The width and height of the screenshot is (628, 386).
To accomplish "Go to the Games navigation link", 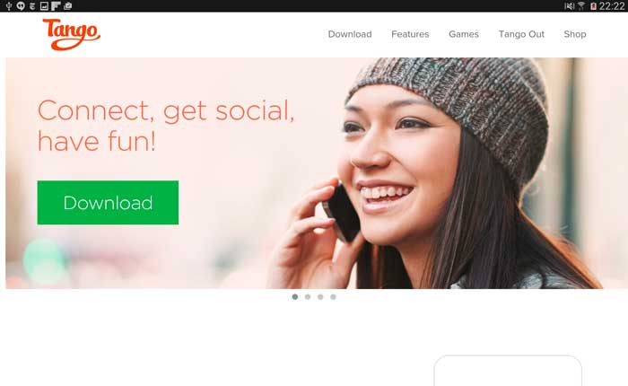I will pos(464,34).
